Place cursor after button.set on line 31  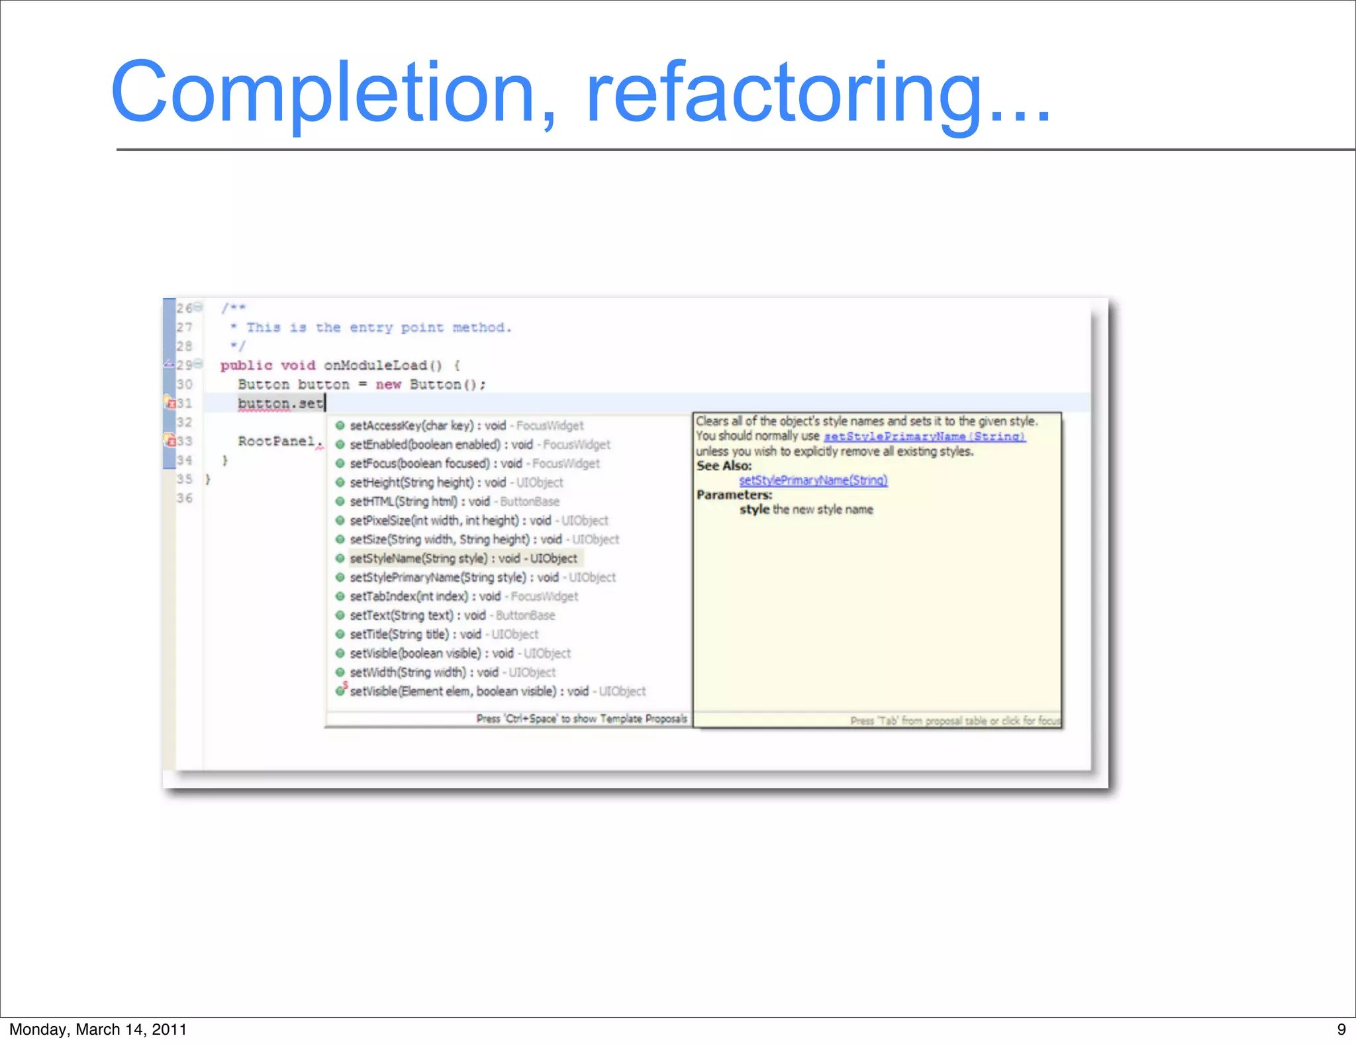tap(326, 403)
